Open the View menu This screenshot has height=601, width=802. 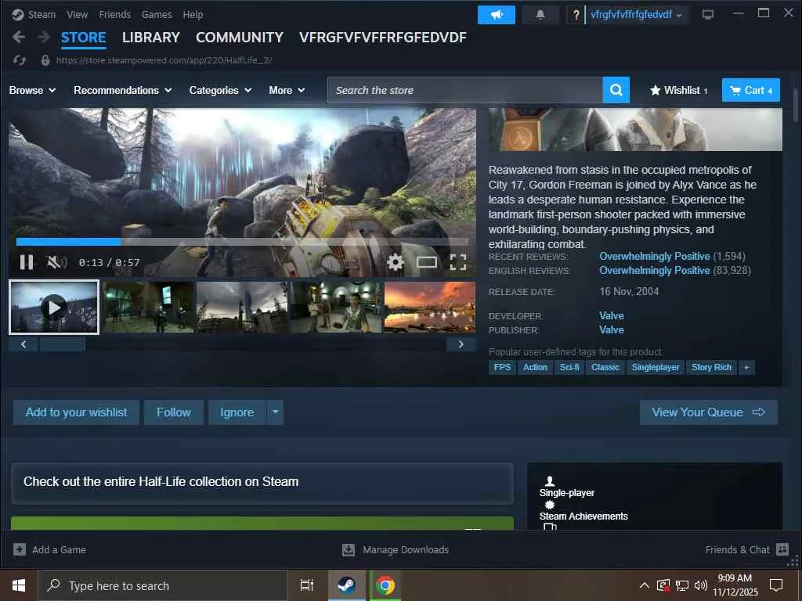click(77, 14)
